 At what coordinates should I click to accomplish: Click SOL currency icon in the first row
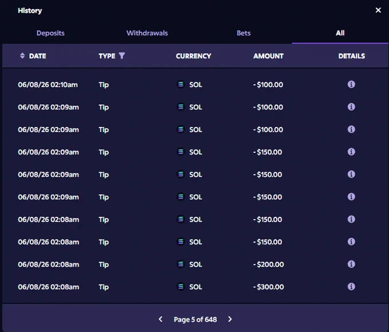[181, 84]
